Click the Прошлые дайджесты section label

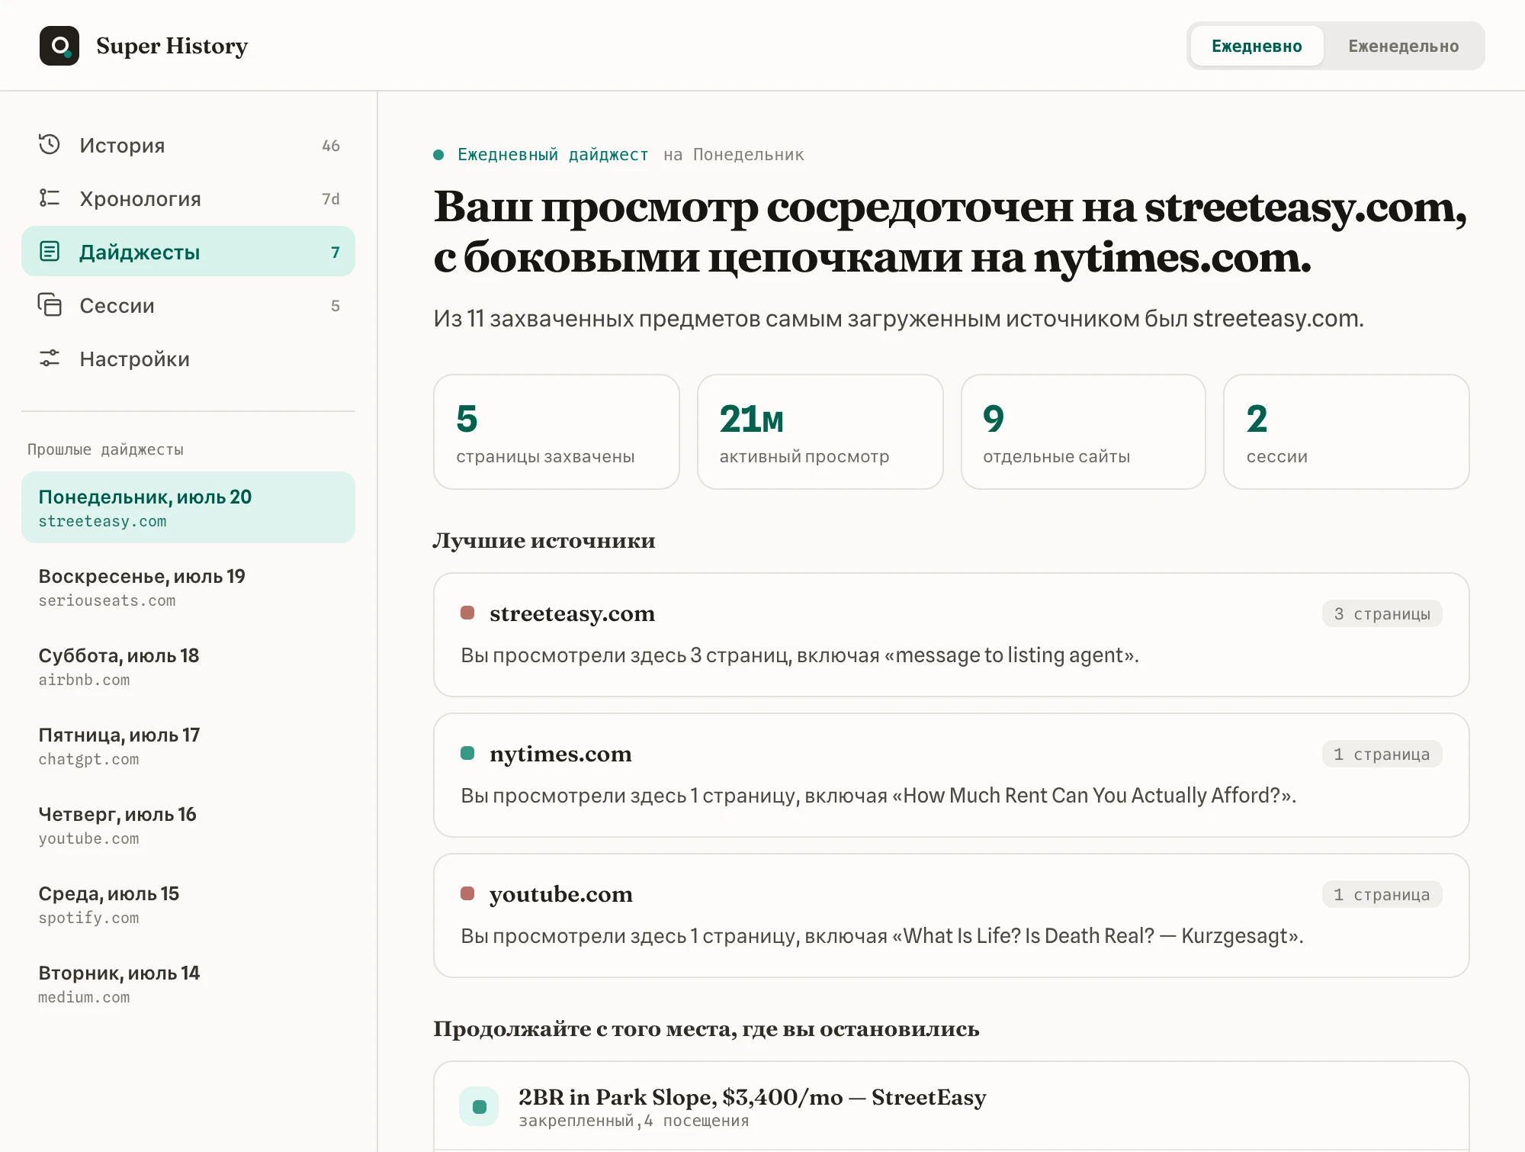[105, 449]
